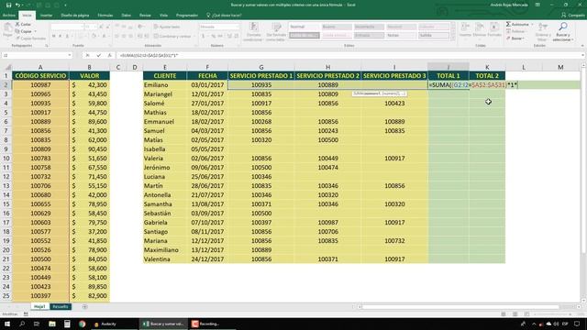Expand the Autosuma dropdown arrow
The image size is (587, 330).
tap(532, 25)
